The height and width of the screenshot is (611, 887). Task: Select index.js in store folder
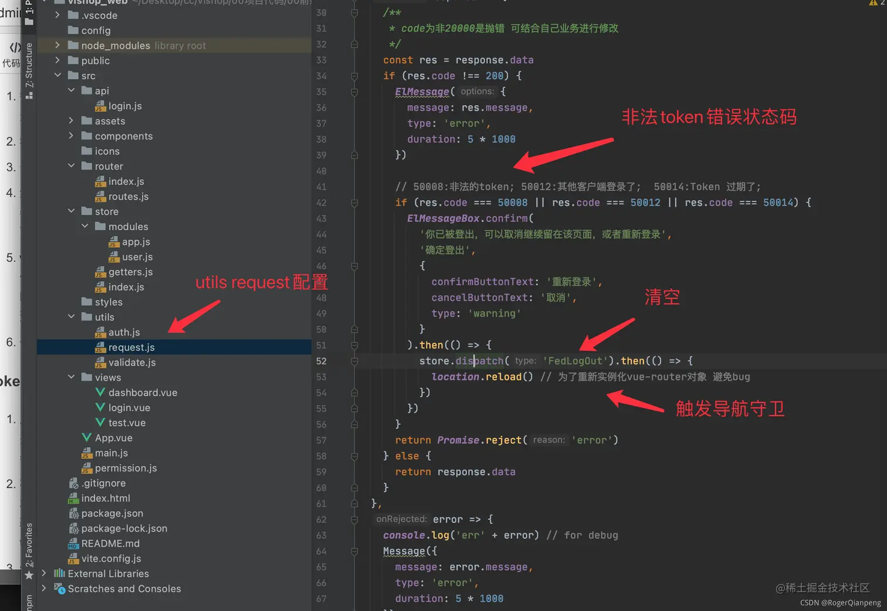120,287
